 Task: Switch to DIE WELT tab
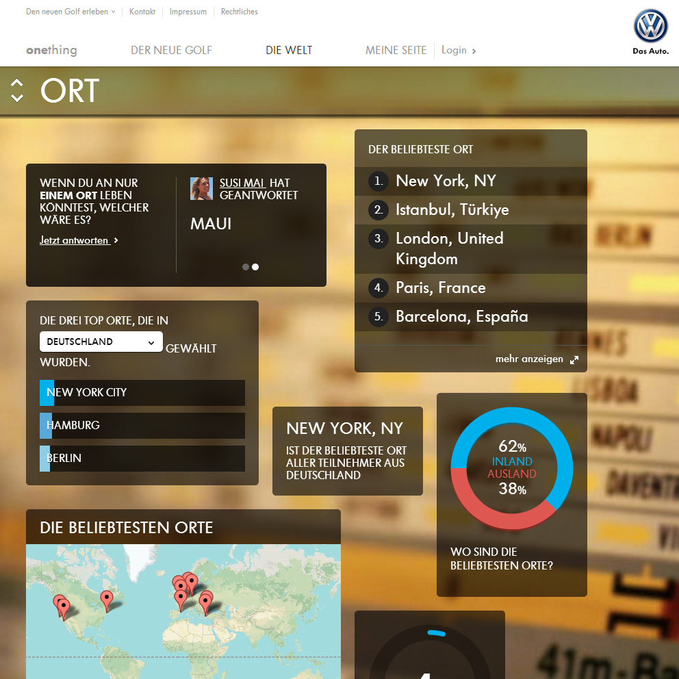[289, 50]
